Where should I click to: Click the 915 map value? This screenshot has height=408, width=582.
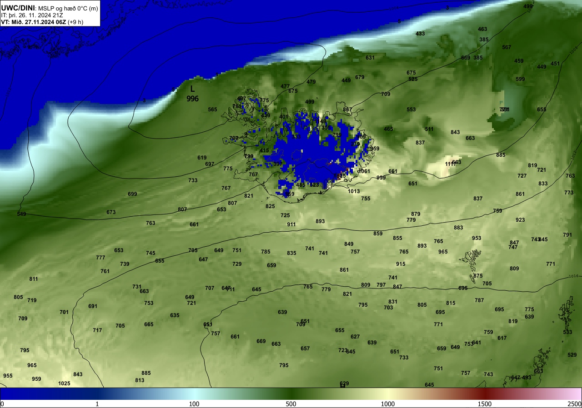pyautogui.click(x=401, y=264)
